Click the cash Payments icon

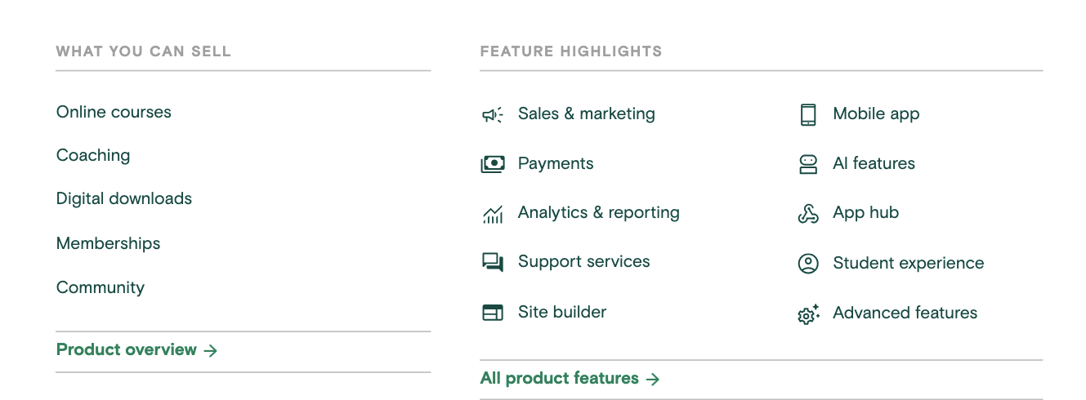tap(493, 164)
